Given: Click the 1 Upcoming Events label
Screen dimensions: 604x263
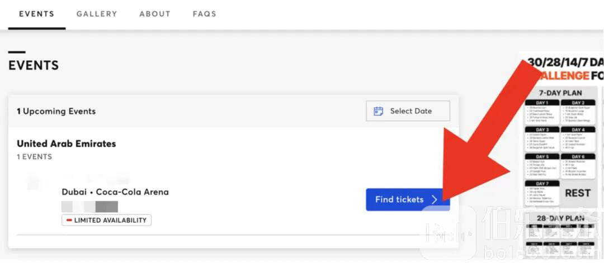Looking at the screenshot, I should (56, 112).
